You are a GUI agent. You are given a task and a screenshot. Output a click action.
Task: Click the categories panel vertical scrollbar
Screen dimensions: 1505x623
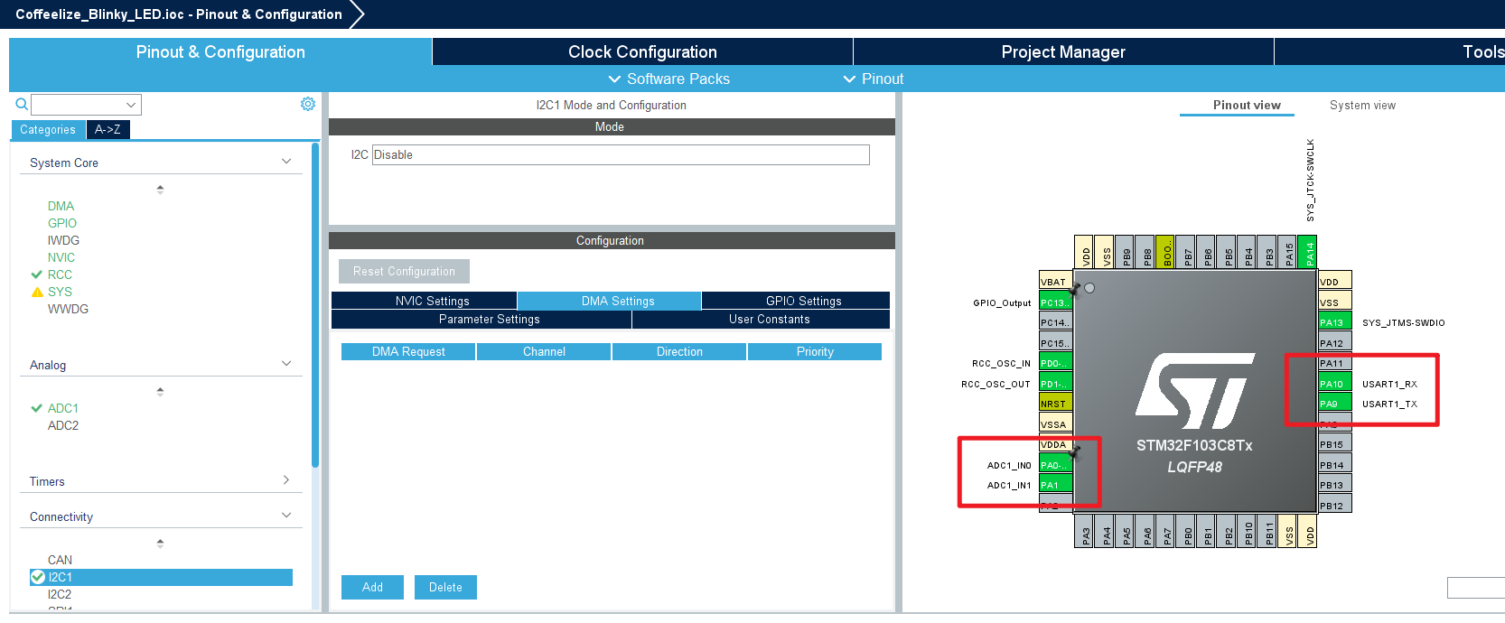point(315,307)
